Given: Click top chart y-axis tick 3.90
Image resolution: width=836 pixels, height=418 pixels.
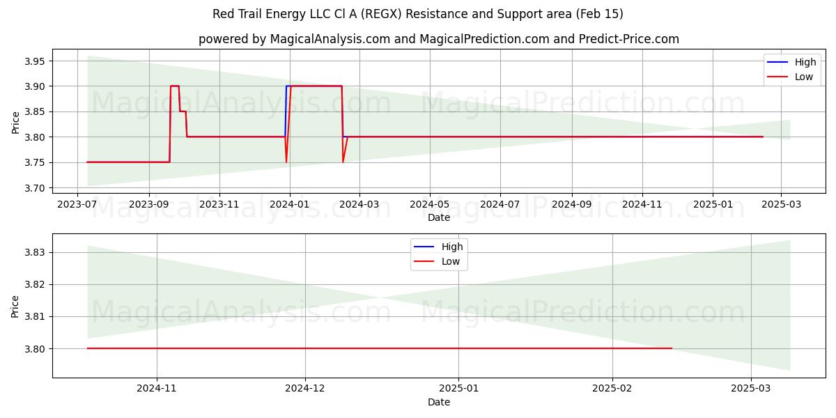Looking at the screenshot, I should pos(36,86).
